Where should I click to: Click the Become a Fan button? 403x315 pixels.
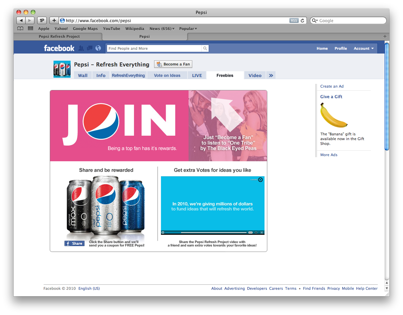click(x=173, y=64)
